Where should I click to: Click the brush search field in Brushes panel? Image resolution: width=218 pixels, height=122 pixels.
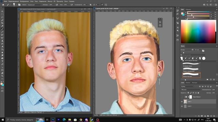pyautogui.click(x=194, y=55)
